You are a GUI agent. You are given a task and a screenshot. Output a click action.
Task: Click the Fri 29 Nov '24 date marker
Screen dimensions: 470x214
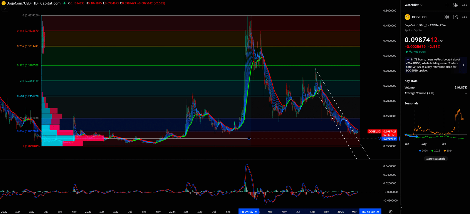[249, 212]
